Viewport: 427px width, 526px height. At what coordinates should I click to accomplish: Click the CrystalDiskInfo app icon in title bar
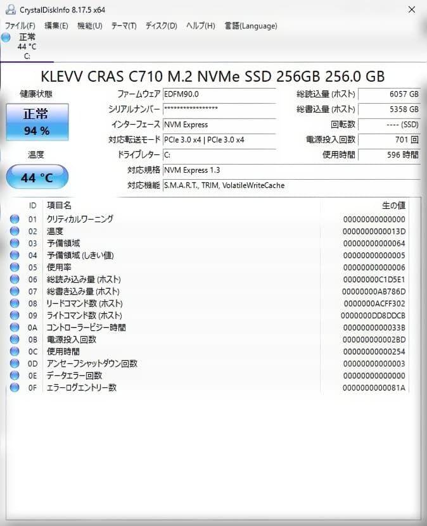click(x=11, y=9)
